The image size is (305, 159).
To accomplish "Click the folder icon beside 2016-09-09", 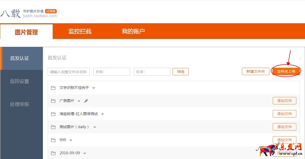I will coord(53,153).
